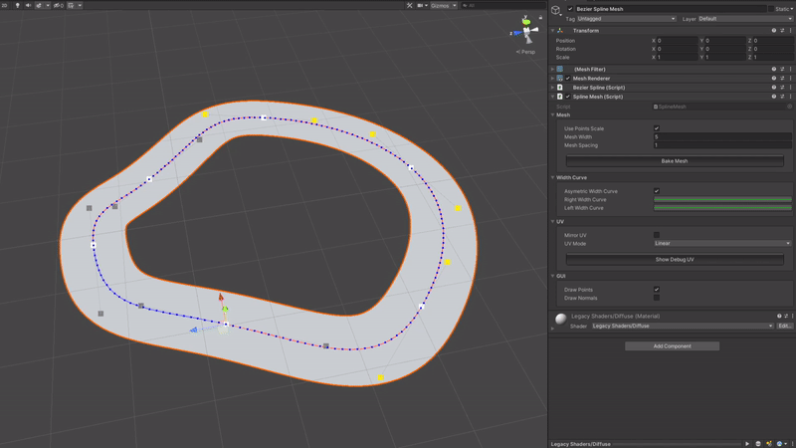The width and height of the screenshot is (796, 448).
Task: Click the Transform component help icon
Action: click(774, 31)
